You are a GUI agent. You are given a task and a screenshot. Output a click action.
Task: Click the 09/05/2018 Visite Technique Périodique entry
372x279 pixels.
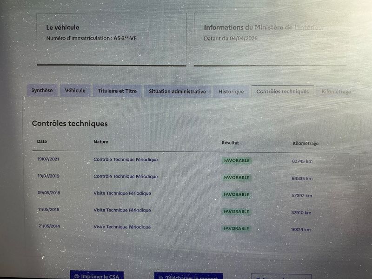point(122,193)
